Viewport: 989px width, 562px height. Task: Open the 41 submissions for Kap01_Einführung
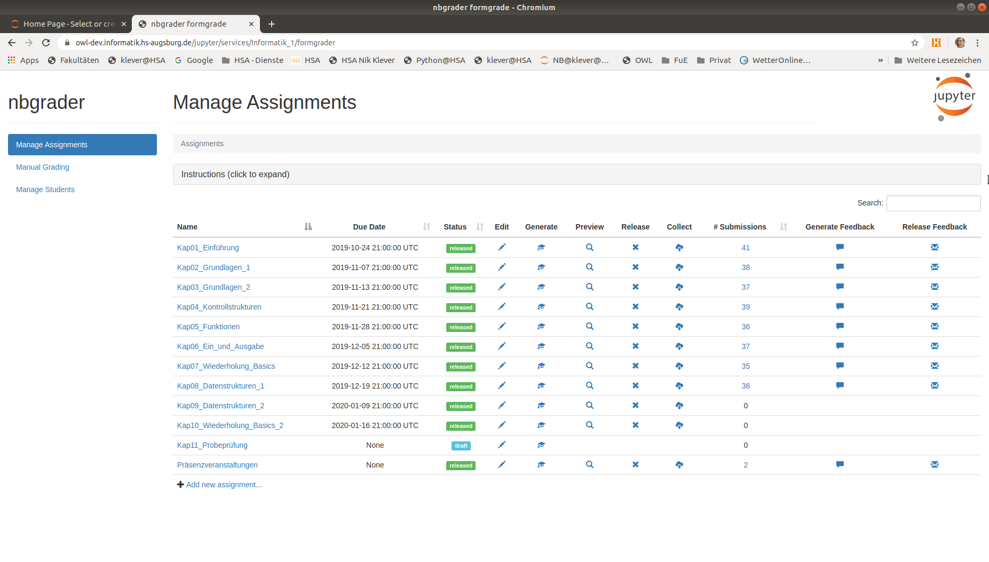click(746, 248)
